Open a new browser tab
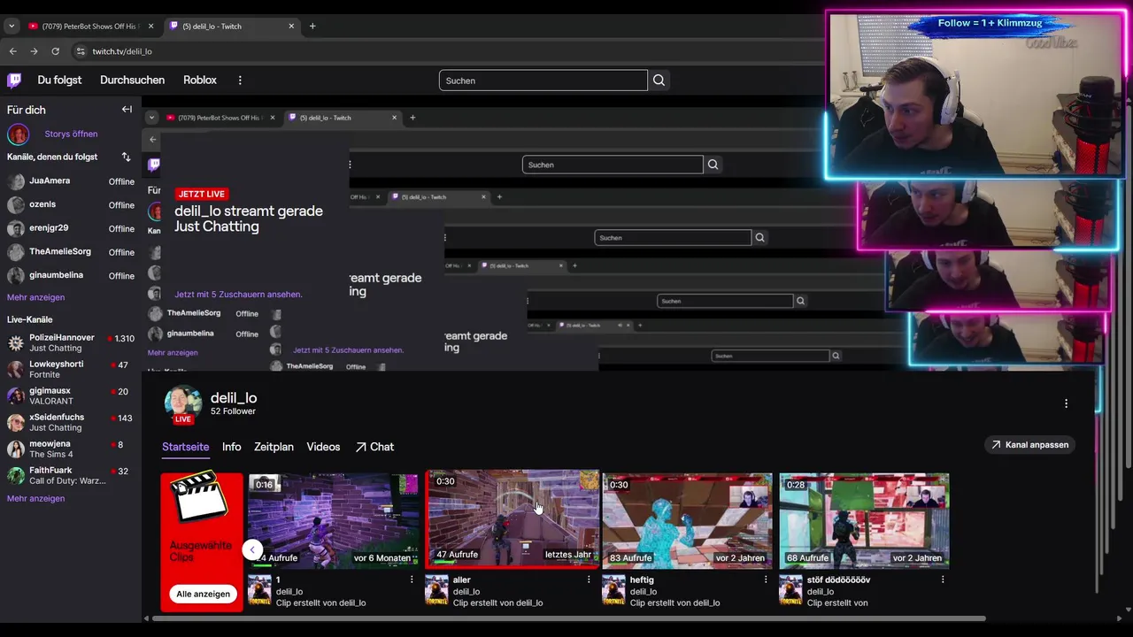Screen dimensions: 1133x637 [x=312, y=27]
